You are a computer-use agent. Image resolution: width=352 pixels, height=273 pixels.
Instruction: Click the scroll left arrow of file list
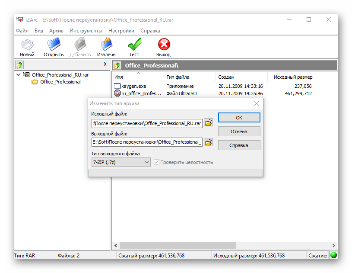(116, 245)
